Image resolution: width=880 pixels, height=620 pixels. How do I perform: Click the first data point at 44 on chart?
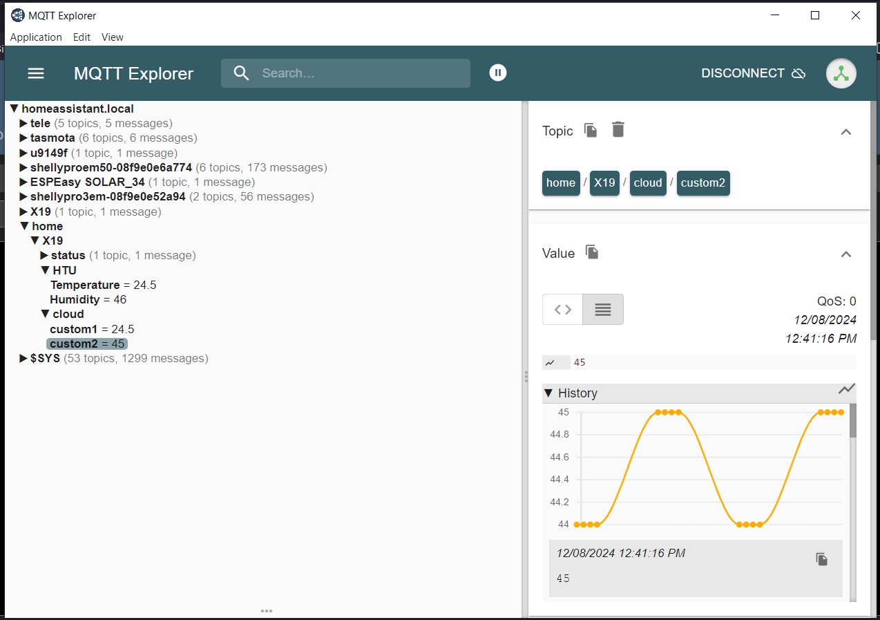click(577, 525)
